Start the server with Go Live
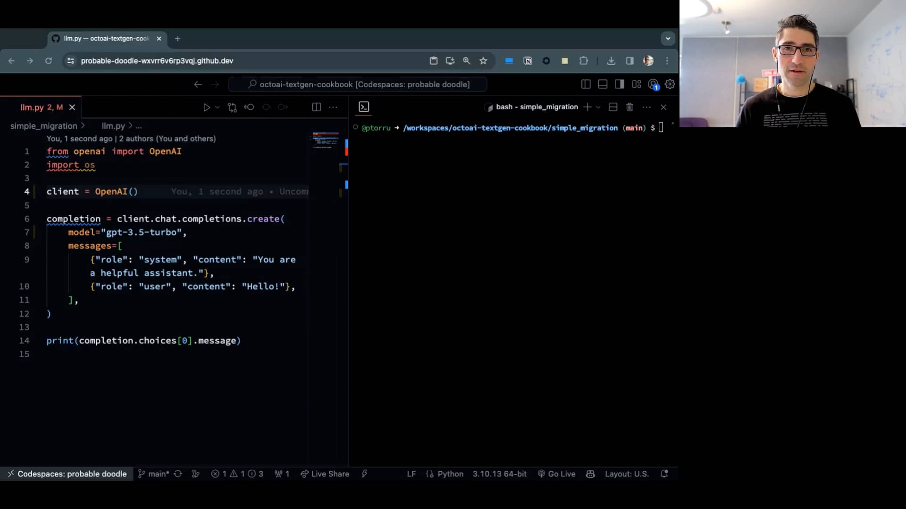 [557, 474]
